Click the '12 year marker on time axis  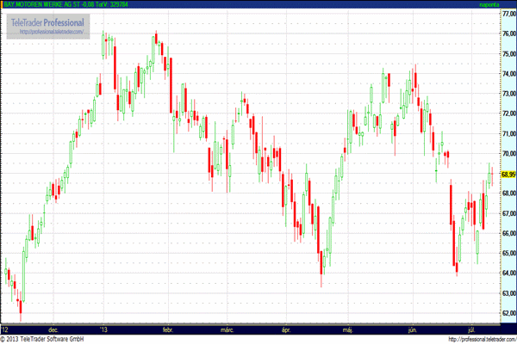pos(6,329)
